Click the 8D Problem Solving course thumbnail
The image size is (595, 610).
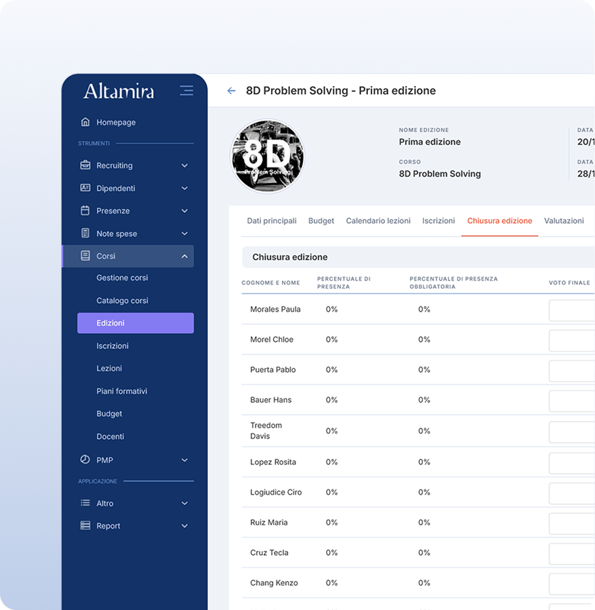[267, 157]
